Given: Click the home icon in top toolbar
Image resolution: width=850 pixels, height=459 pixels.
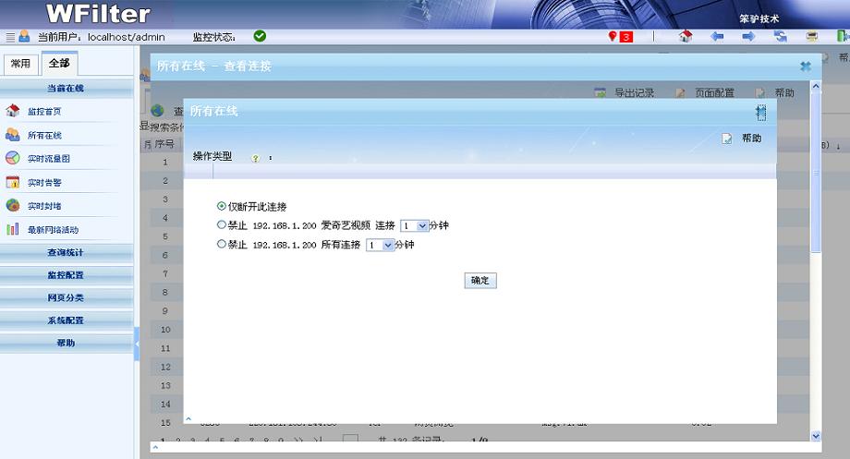Looking at the screenshot, I should 685,36.
